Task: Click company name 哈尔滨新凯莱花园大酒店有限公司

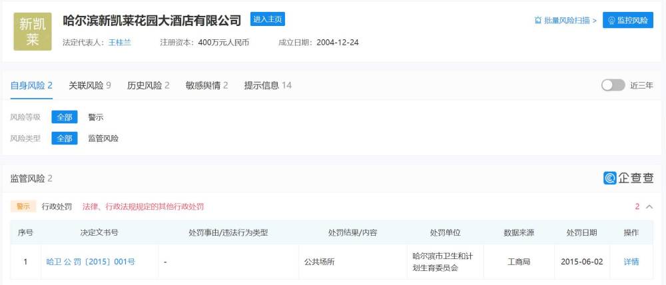Action: click(152, 20)
